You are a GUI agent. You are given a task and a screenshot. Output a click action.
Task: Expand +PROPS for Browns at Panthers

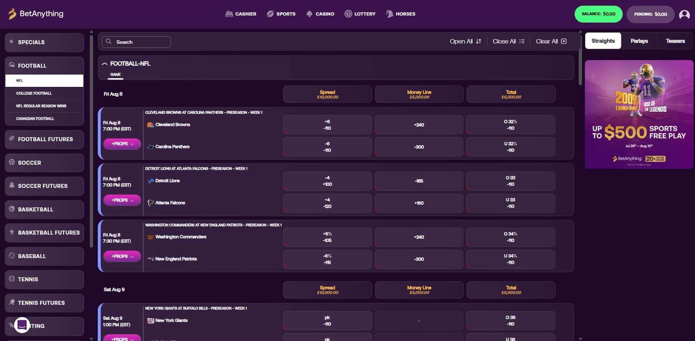pyautogui.click(x=122, y=144)
